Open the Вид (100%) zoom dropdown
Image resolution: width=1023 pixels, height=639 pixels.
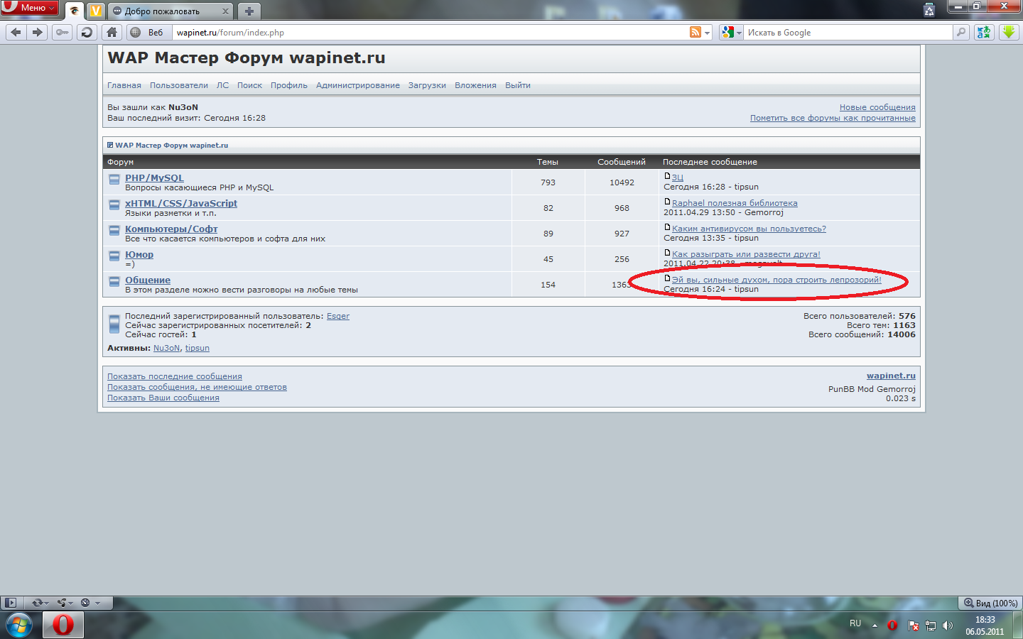point(990,603)
